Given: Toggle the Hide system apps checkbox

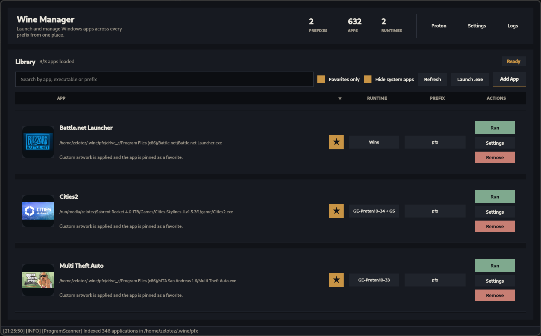Looking at the screenshot, I should point(368,79).
